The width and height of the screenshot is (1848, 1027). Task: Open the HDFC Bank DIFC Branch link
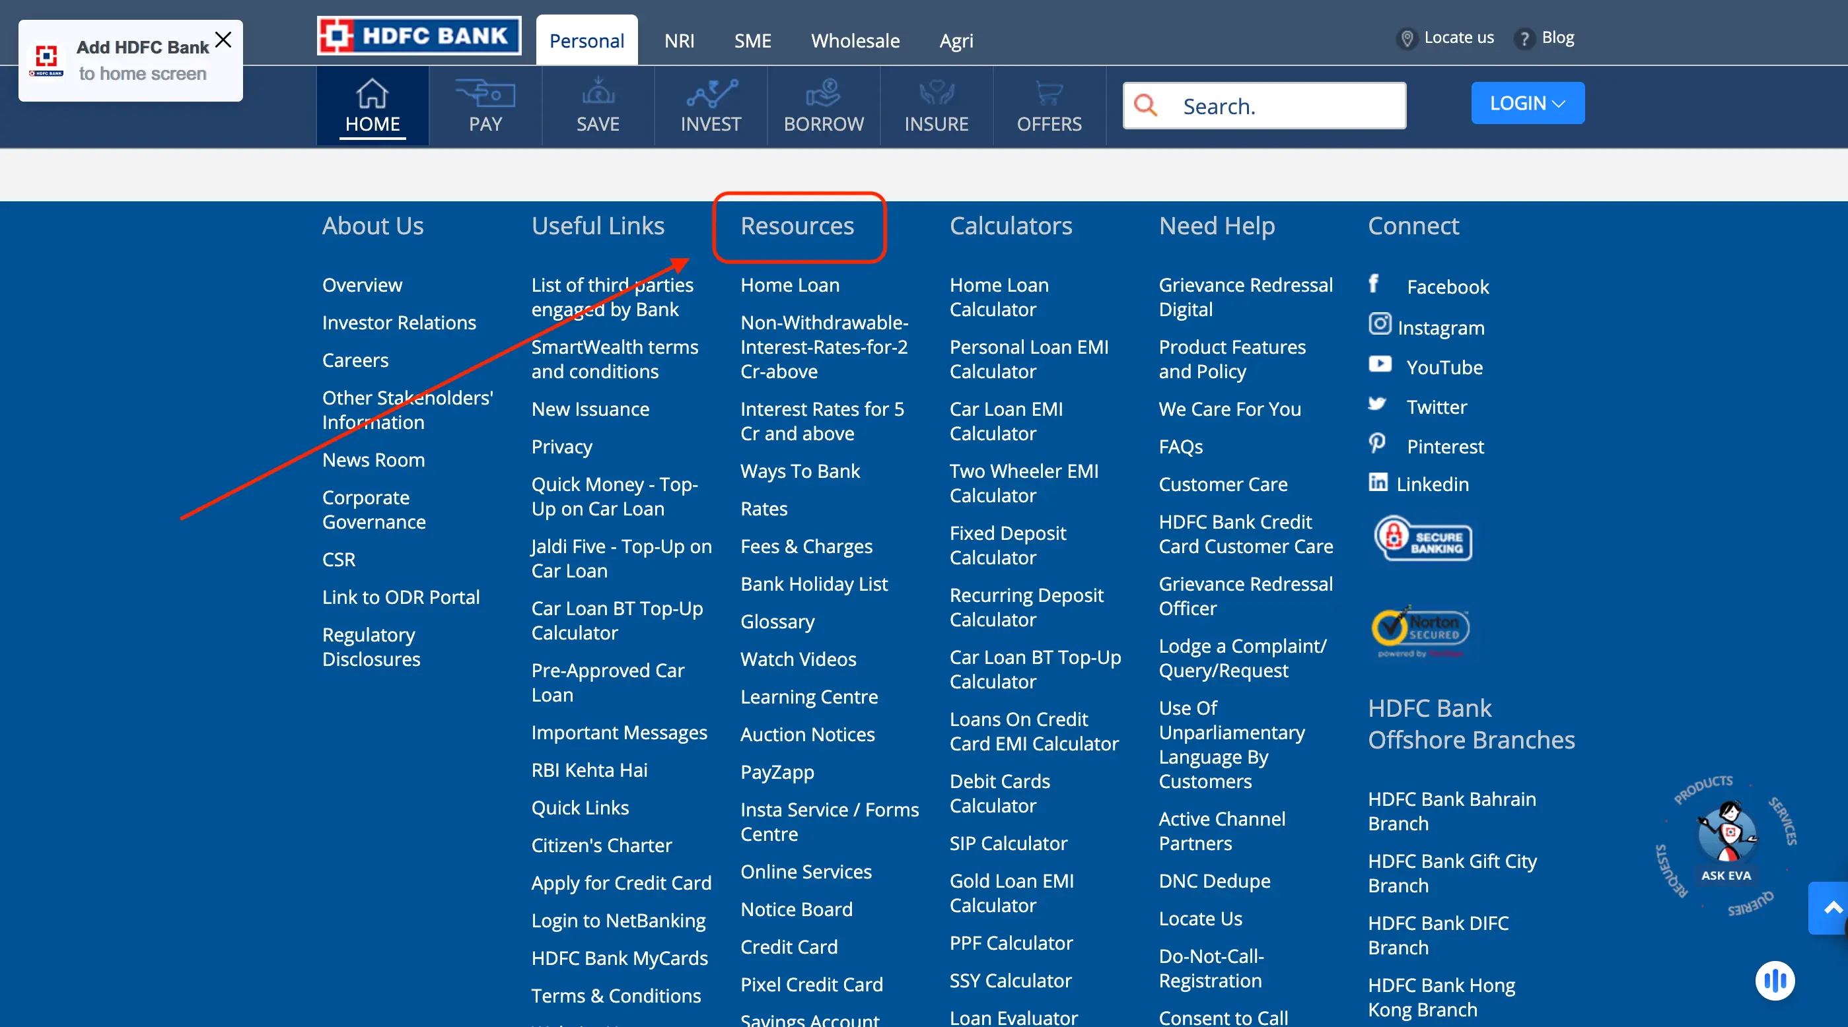pos(1438,935)
